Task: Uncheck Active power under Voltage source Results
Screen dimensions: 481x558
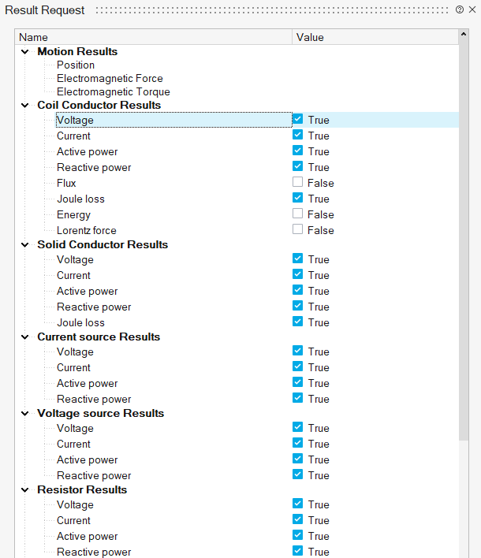Action: tap(297, 459)
